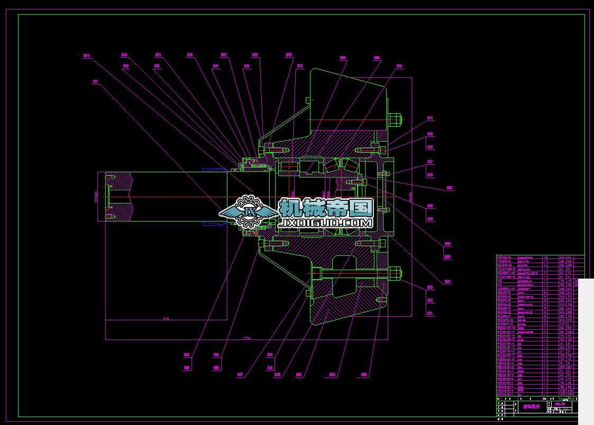Select the S11 part callout label
594x425 pixels.
coord(399,66)
